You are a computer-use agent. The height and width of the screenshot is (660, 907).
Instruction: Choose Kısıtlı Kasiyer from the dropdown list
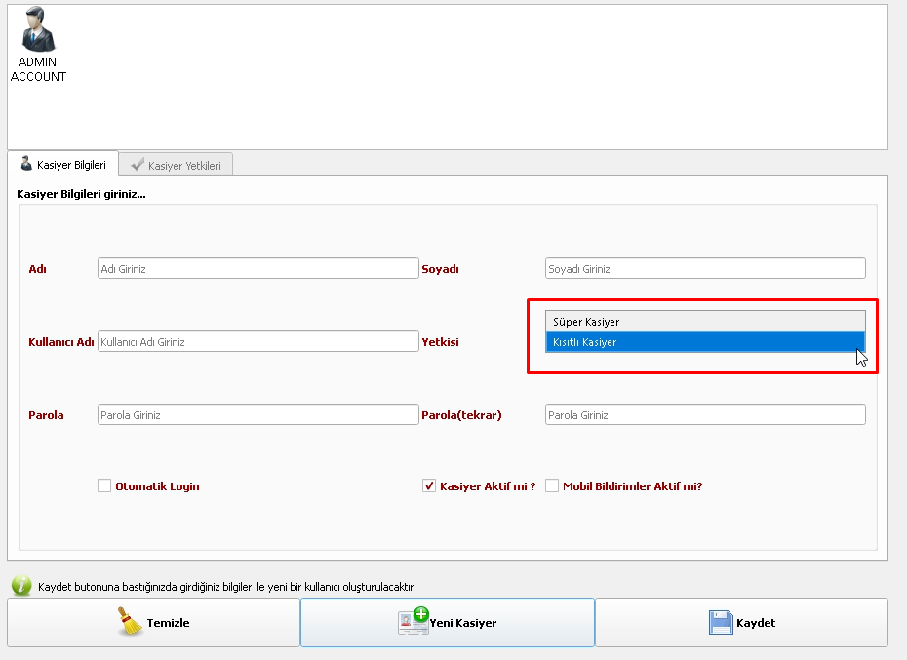(x=704, y=342)
